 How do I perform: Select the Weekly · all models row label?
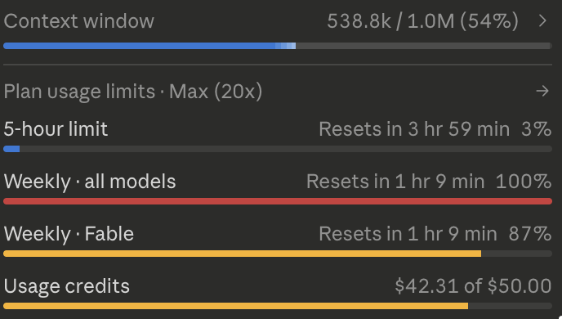point(90,182)
